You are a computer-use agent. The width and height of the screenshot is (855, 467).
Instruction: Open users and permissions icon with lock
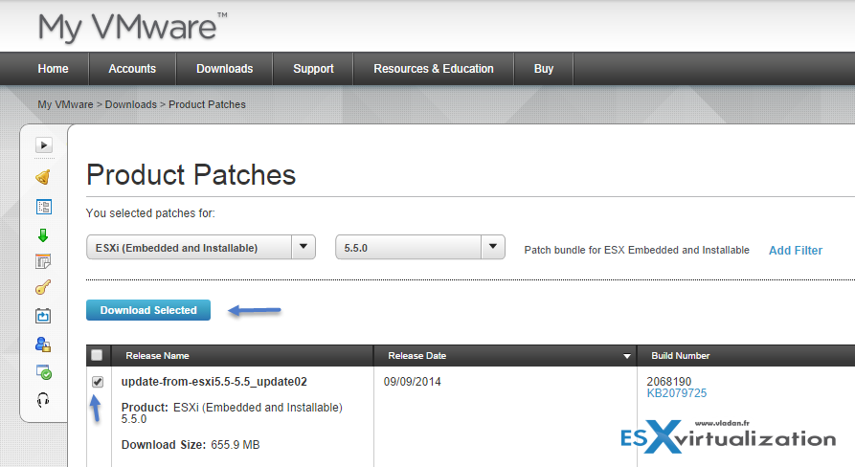(x=43, y=345)
